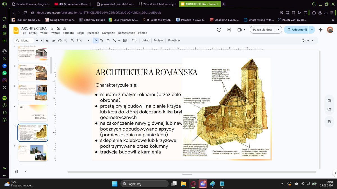Image resolution: width=337 pixels, height=189 pixels.
Task: Switch to przewodnik_architektonicz browser tab
Action: click(116, 4)
